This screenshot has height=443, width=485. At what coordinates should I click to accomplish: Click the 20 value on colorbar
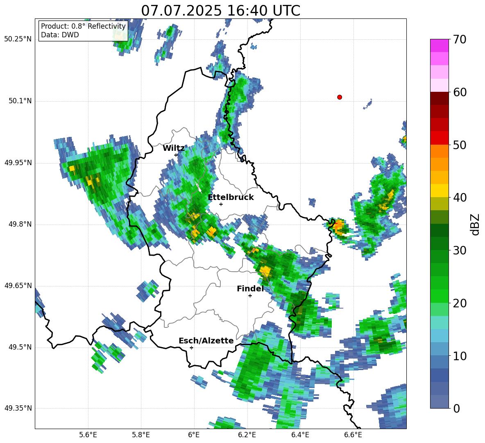pos(460,303)
